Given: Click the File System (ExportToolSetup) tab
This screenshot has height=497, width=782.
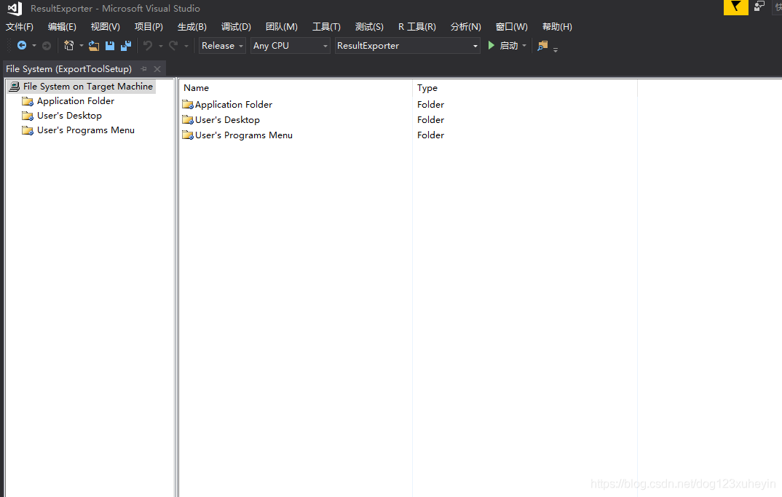Looking at the screenshot, I should [69, 68].
